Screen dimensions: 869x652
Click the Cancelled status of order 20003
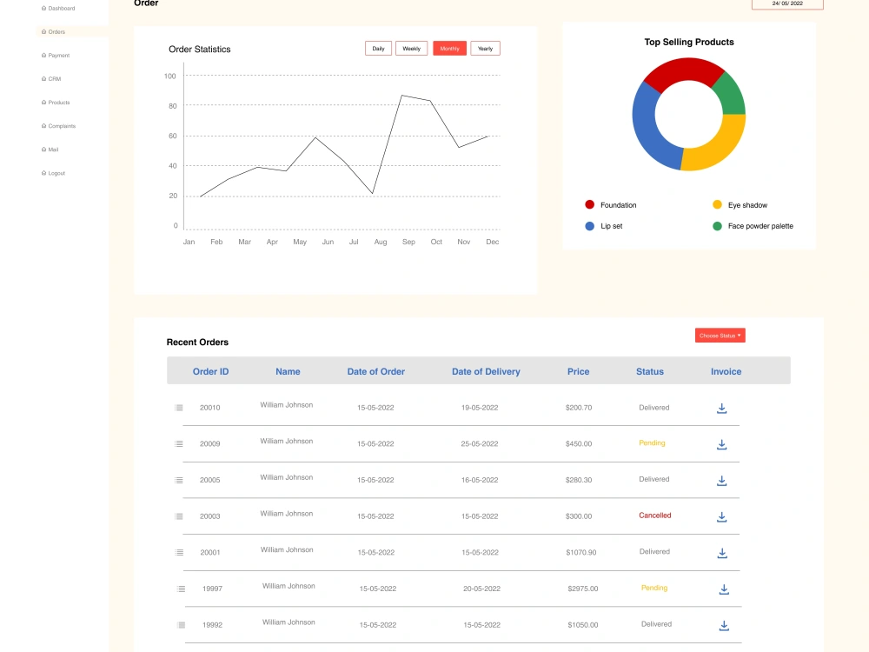(654, 516)
